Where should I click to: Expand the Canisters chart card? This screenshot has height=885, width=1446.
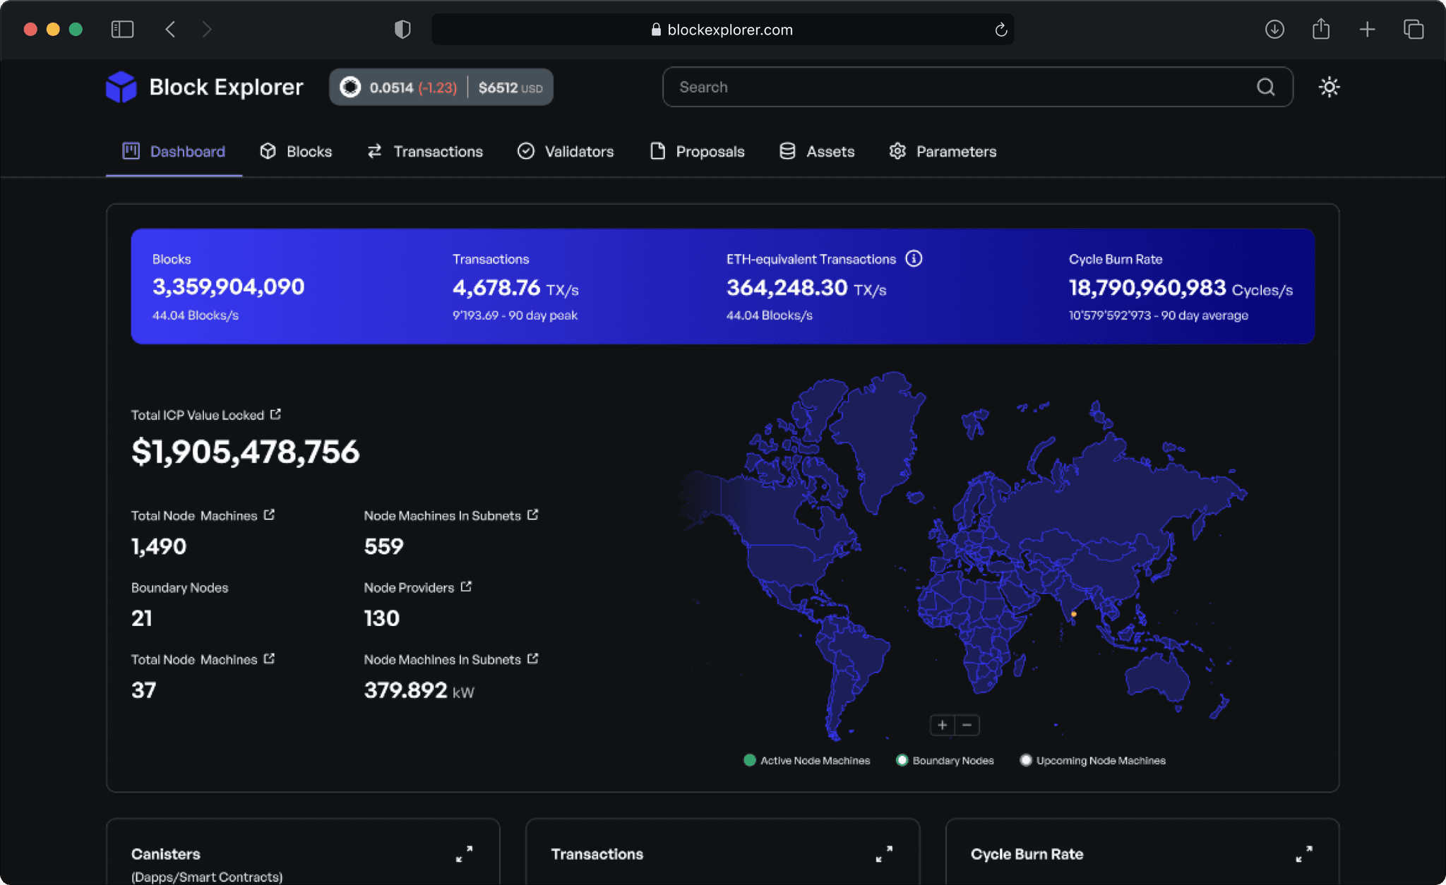(464, 854)
